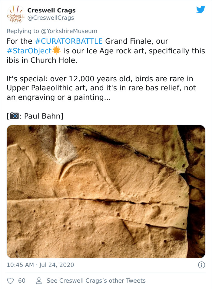The image size is (212, 289).
Task: Click the camera emoji in the photo credit
Action: pos(15,116)
